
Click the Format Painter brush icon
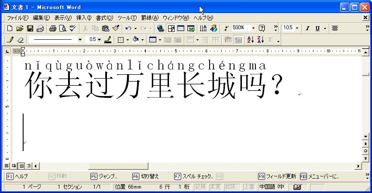[x=115, y=28]
